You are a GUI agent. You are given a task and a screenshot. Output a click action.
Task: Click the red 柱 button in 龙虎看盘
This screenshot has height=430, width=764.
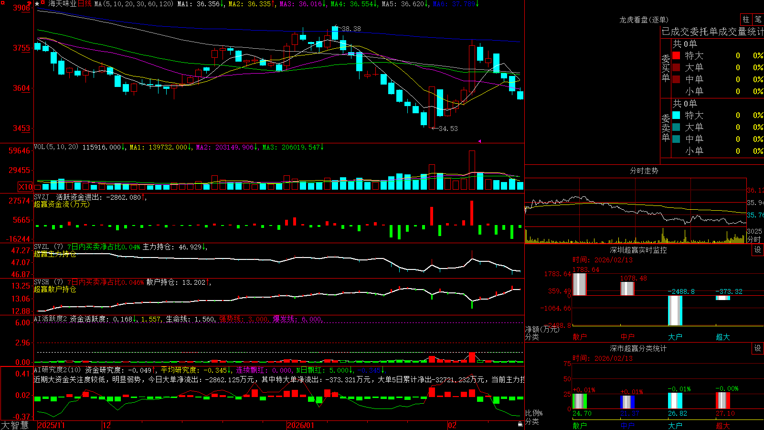[746, 19]
